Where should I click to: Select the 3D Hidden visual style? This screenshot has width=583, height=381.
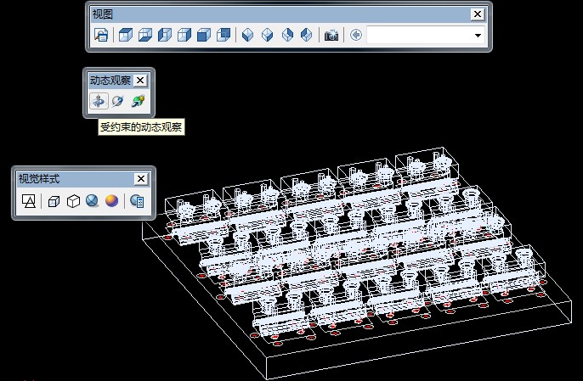(73, 201)
